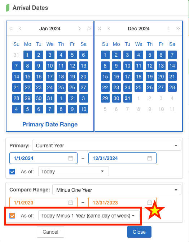Select December 25 in the Dec 2024 calendar

pos(139,87)
